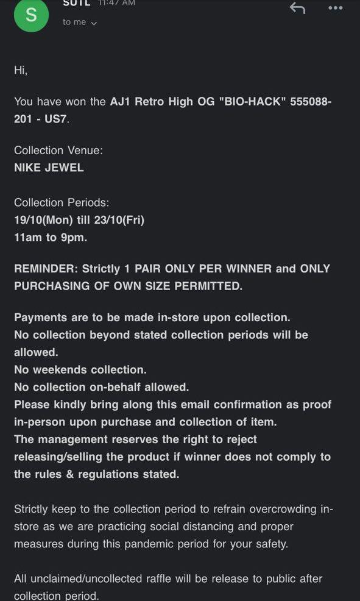Click the 11:47 AM timestamp
Image resolution: width=360 pixels, height=601 pixels.
117,2
